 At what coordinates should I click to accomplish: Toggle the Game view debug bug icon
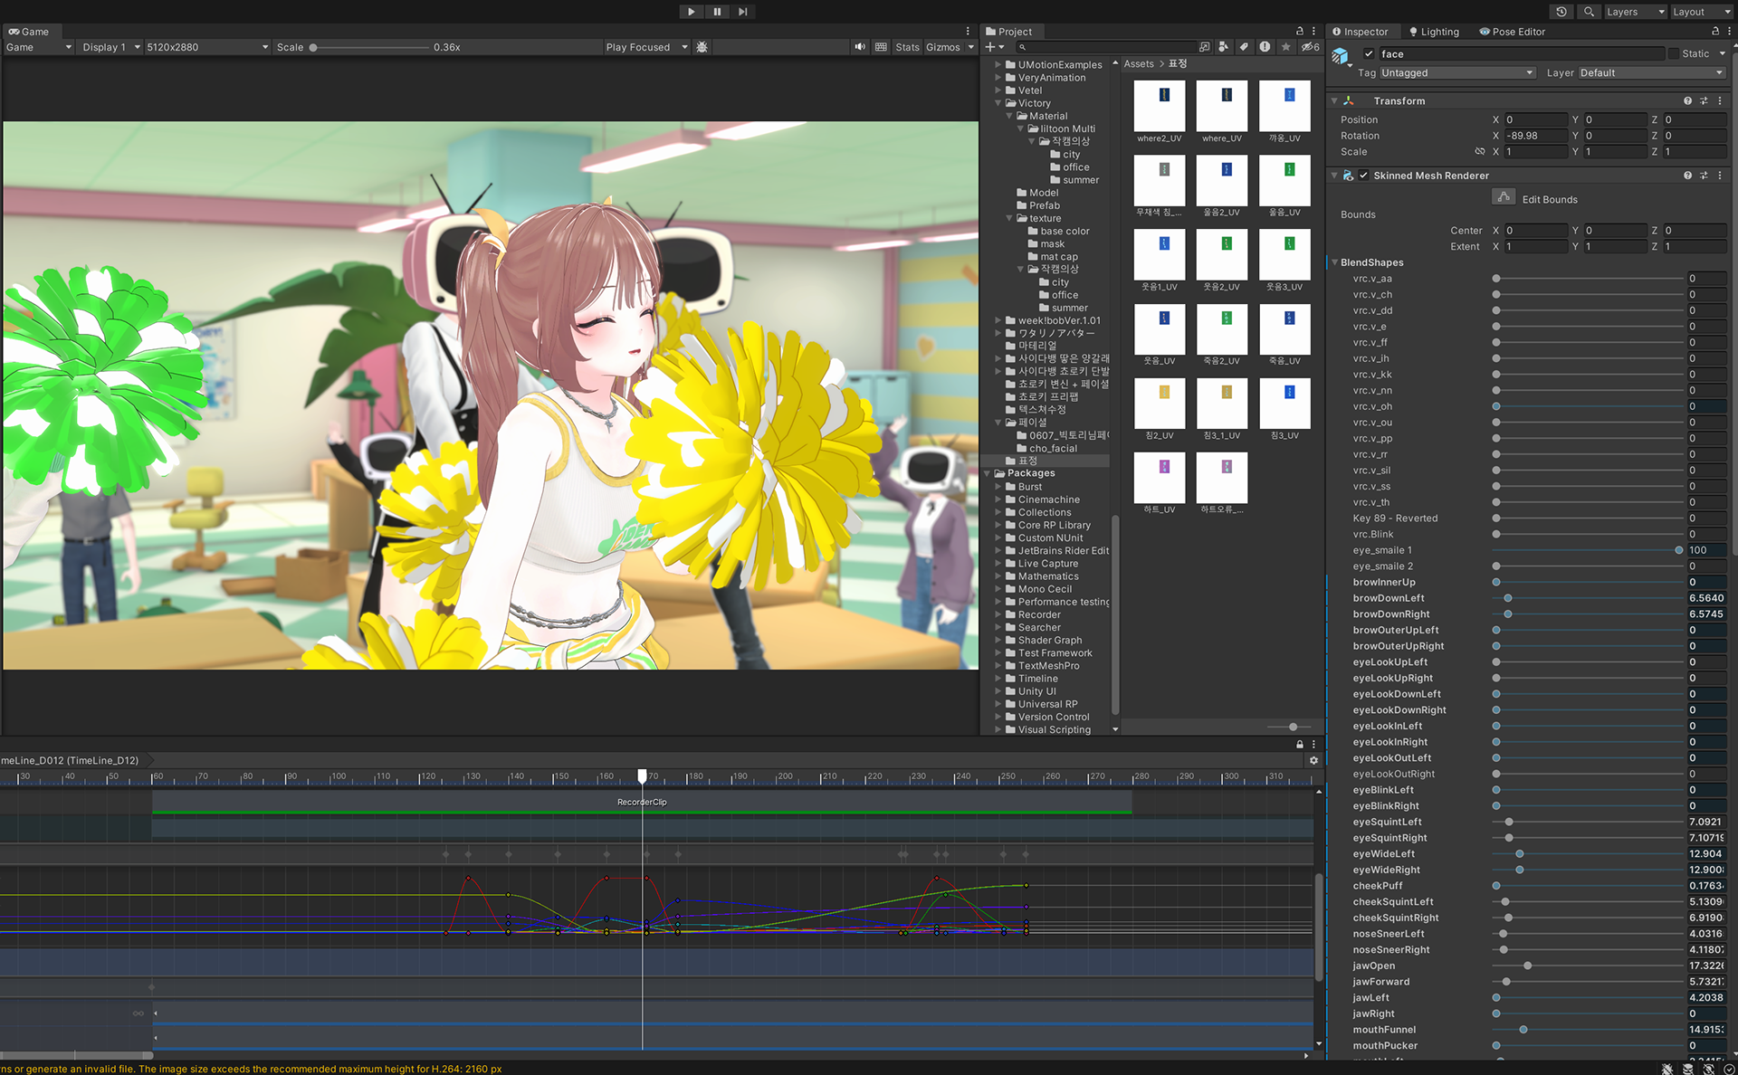click(702, 47)
